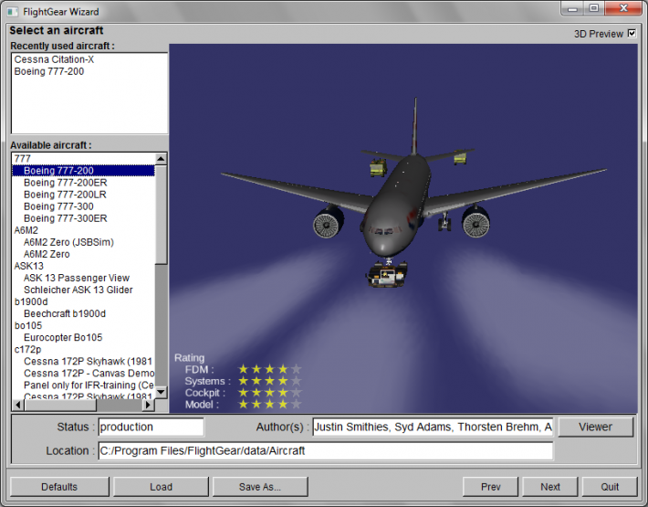Minimize the FlightGear Wizard window
The image size is (648, 507).
click(x=572, y=8)
